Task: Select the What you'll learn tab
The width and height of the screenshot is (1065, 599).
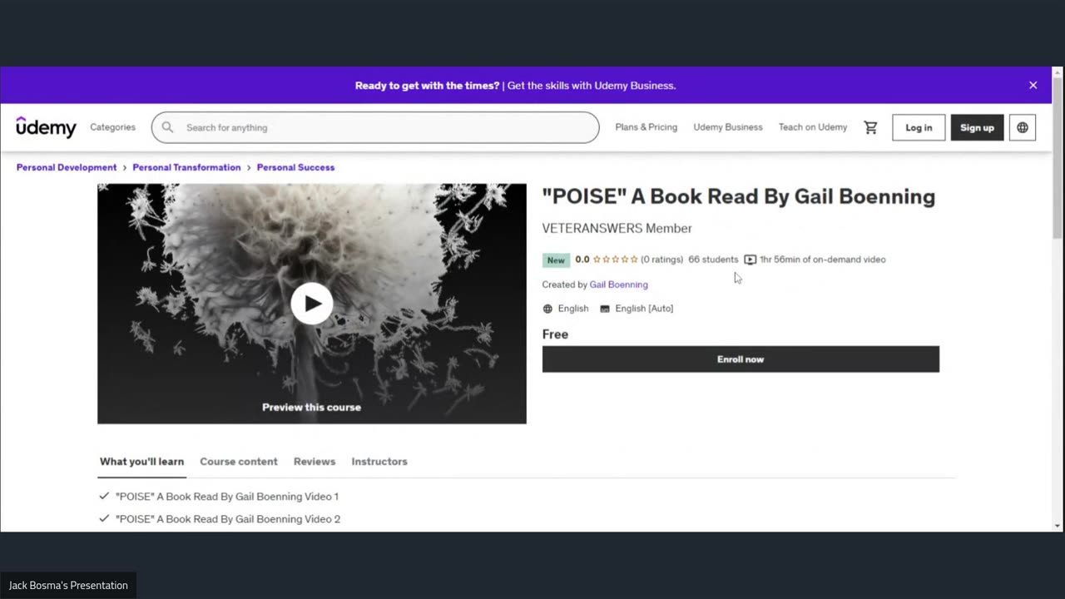Action: (141, 462)
